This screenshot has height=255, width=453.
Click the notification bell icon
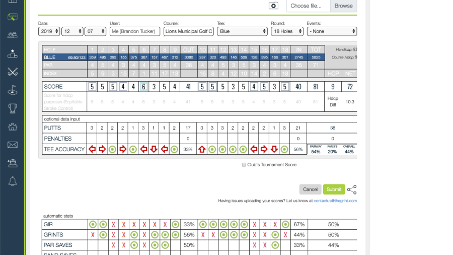click(13, 181)
